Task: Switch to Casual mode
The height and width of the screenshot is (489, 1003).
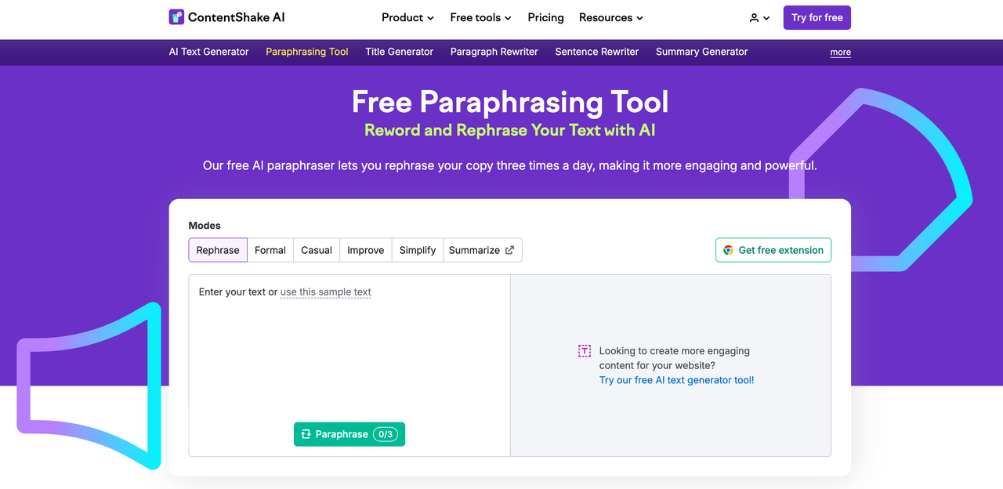Action: pos(317,250)
